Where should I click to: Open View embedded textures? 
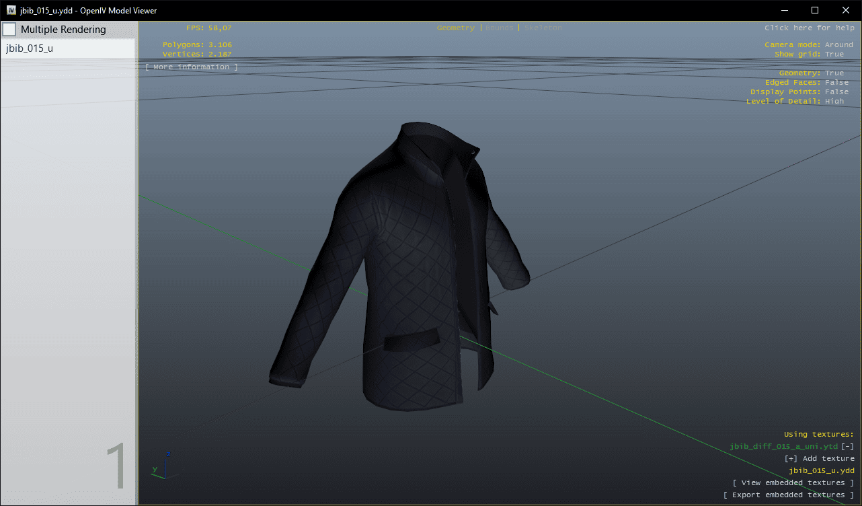793,483
